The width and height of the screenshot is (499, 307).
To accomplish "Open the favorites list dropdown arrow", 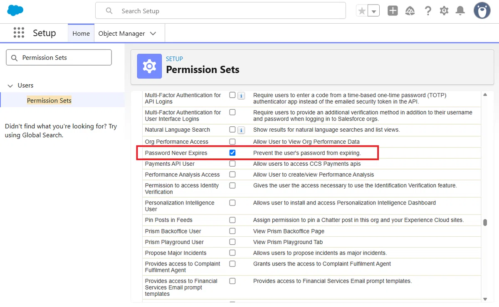I will pos(374,11).
